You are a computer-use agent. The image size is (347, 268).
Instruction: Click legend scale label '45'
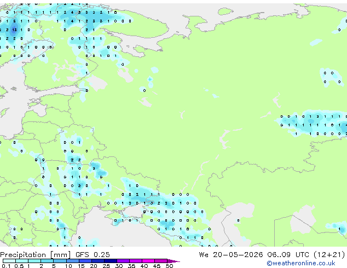pos(157,266)
